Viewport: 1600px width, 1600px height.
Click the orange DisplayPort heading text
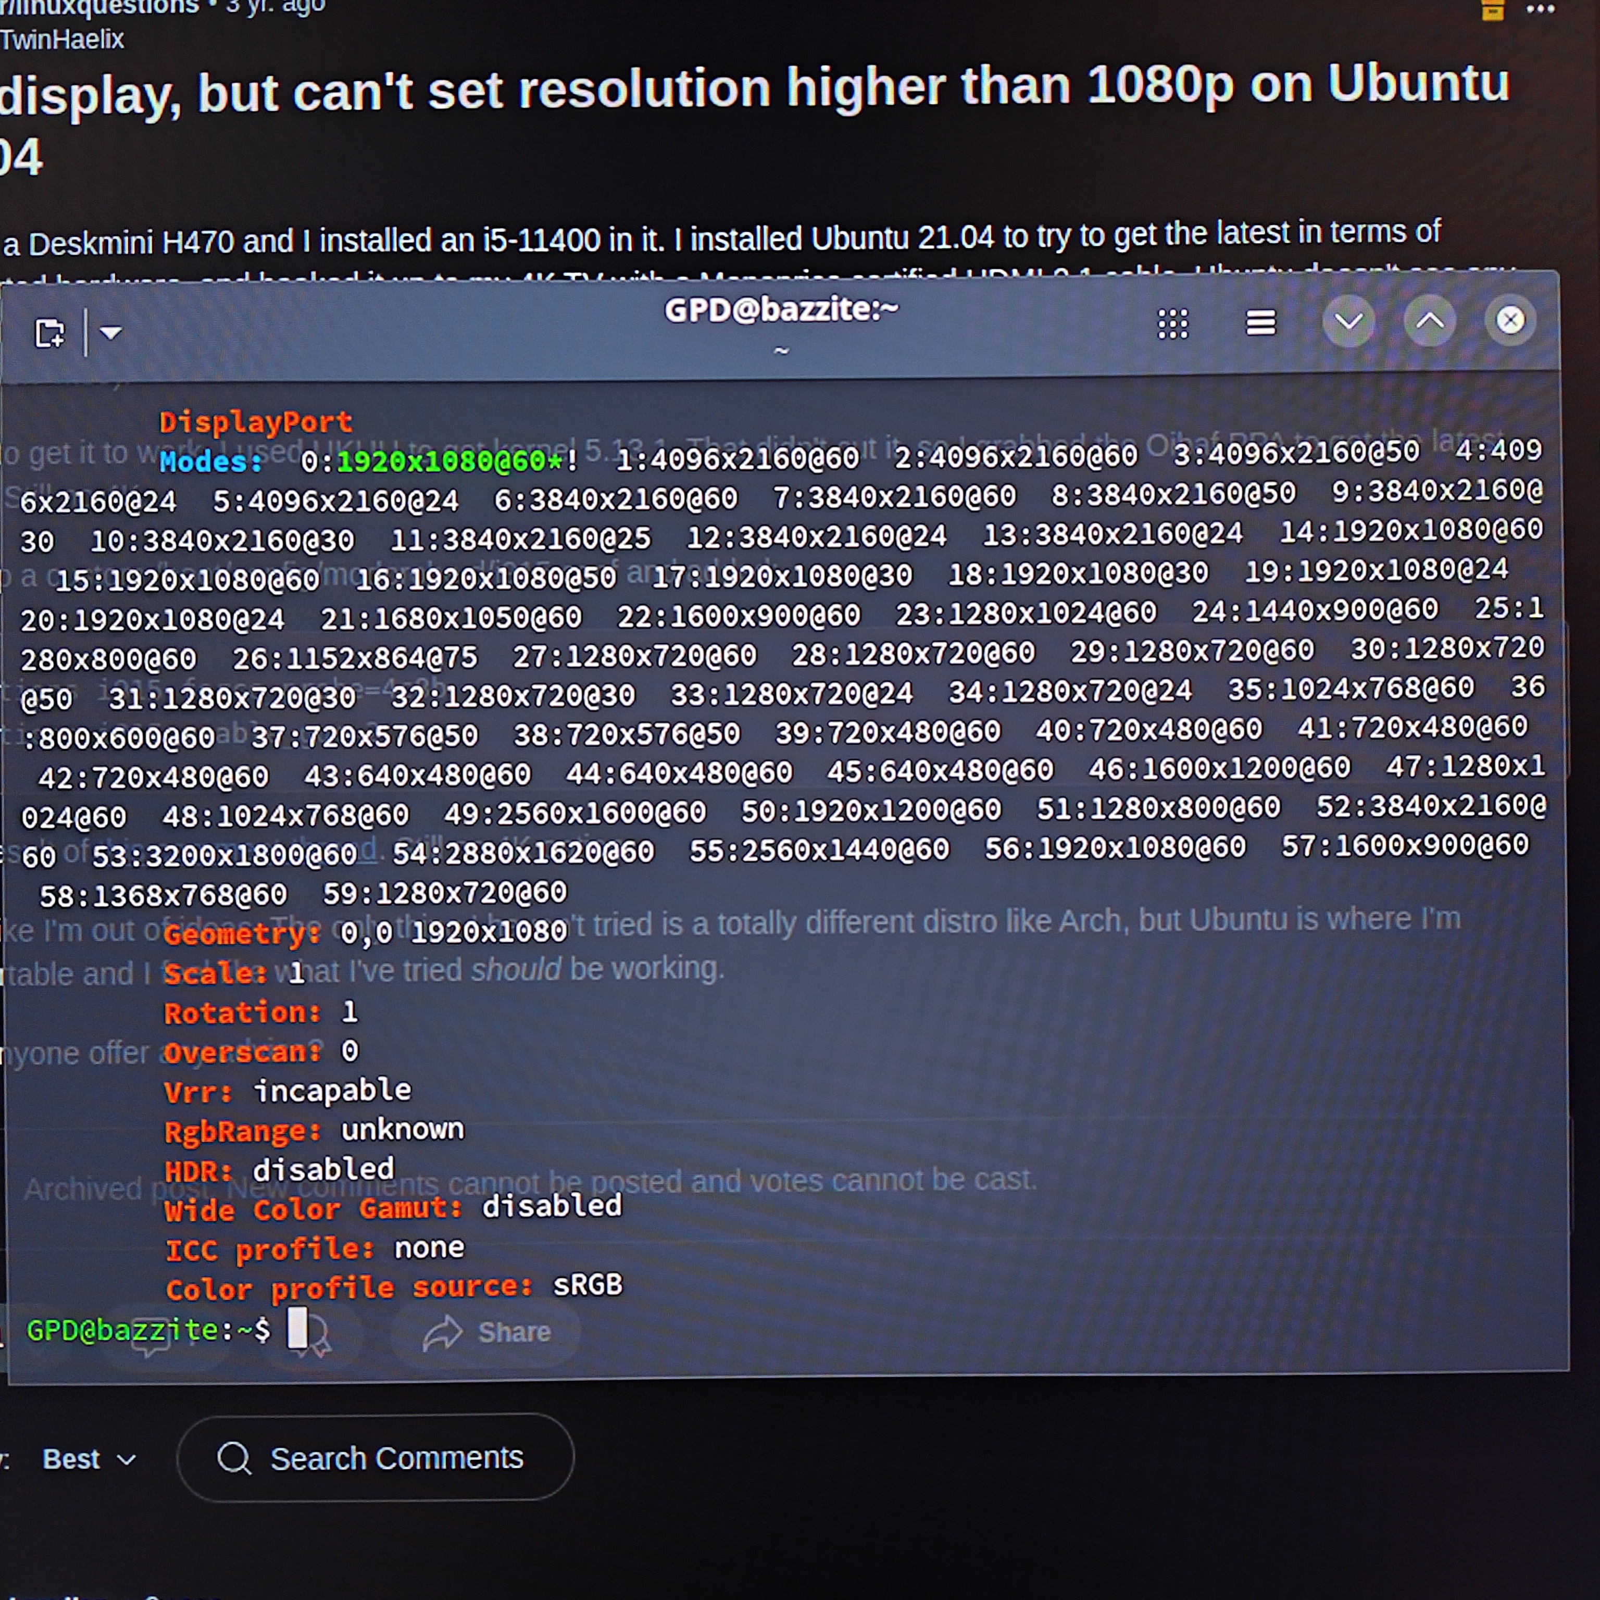(x=256, y=422)
